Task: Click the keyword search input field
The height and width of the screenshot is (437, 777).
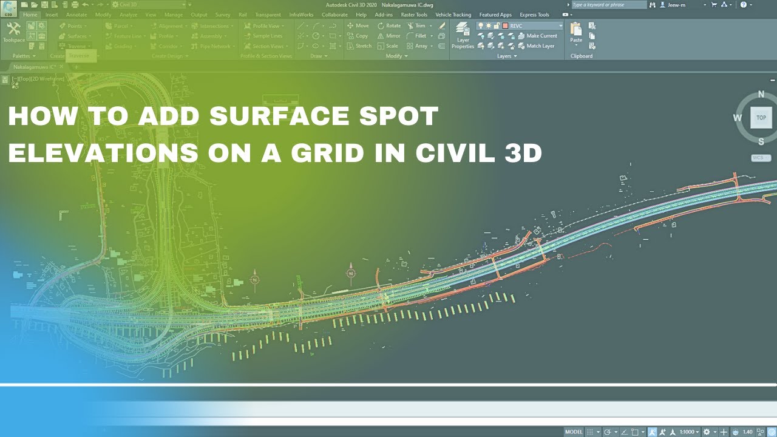Action: pos(609,5)
